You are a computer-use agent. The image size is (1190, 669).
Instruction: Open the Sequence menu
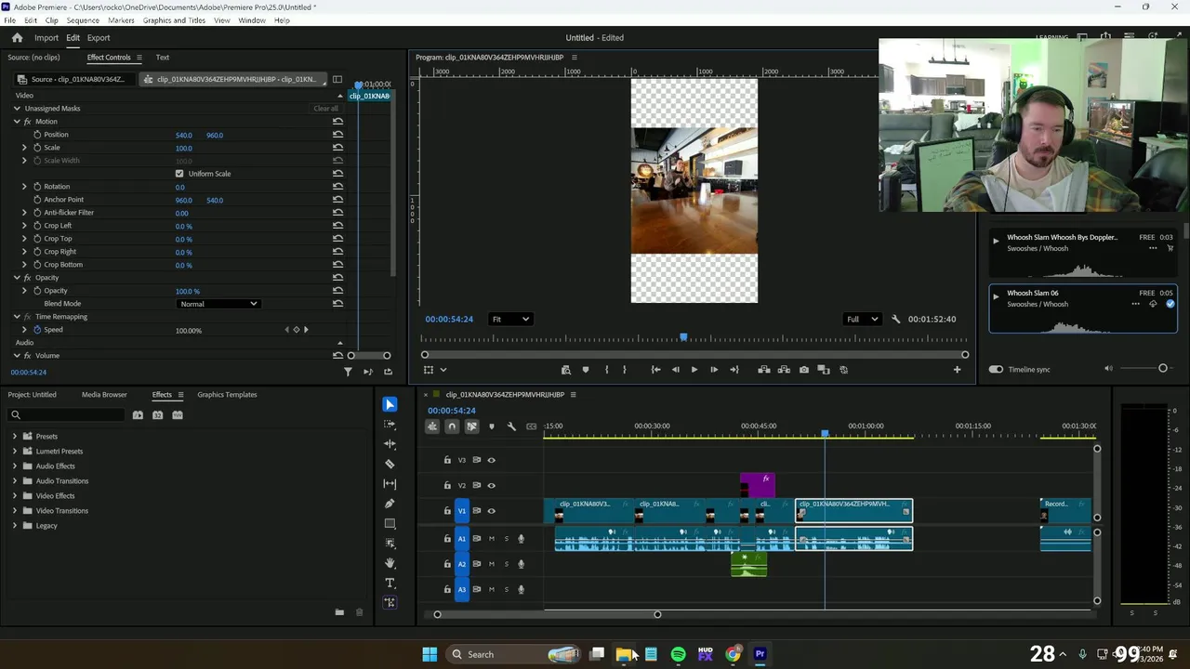(83, 20)
